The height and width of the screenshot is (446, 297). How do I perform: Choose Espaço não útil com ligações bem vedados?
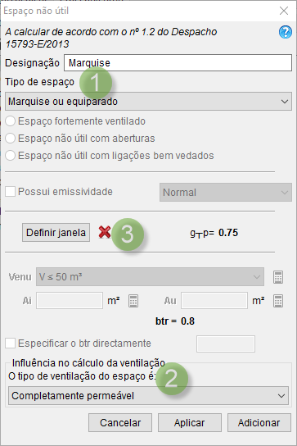coord(10,156)
